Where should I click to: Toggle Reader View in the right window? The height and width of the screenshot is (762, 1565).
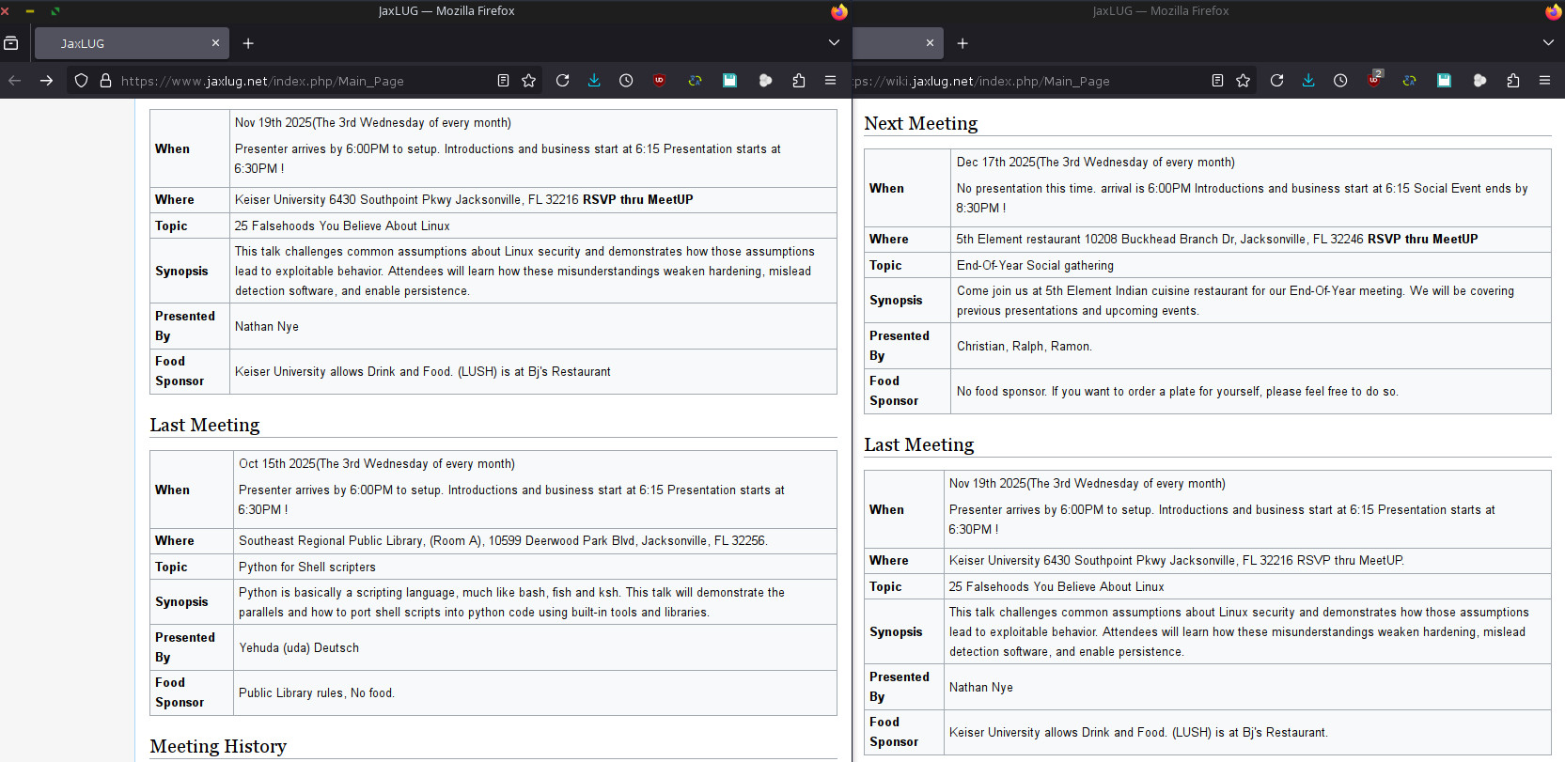point(1217,81)
